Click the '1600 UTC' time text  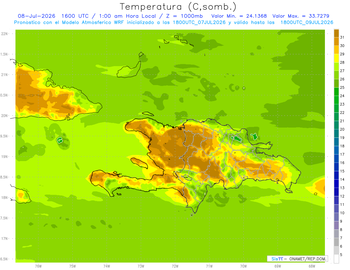click(x=75, y=16)
